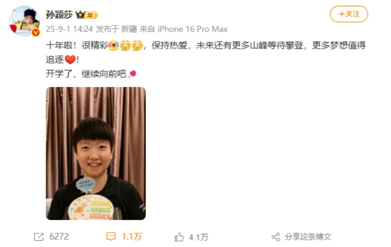Image resolution: width=391 pixels, height=247 pixels.
Task: Follow the user with +关注 button
Action: coord(349,14)
